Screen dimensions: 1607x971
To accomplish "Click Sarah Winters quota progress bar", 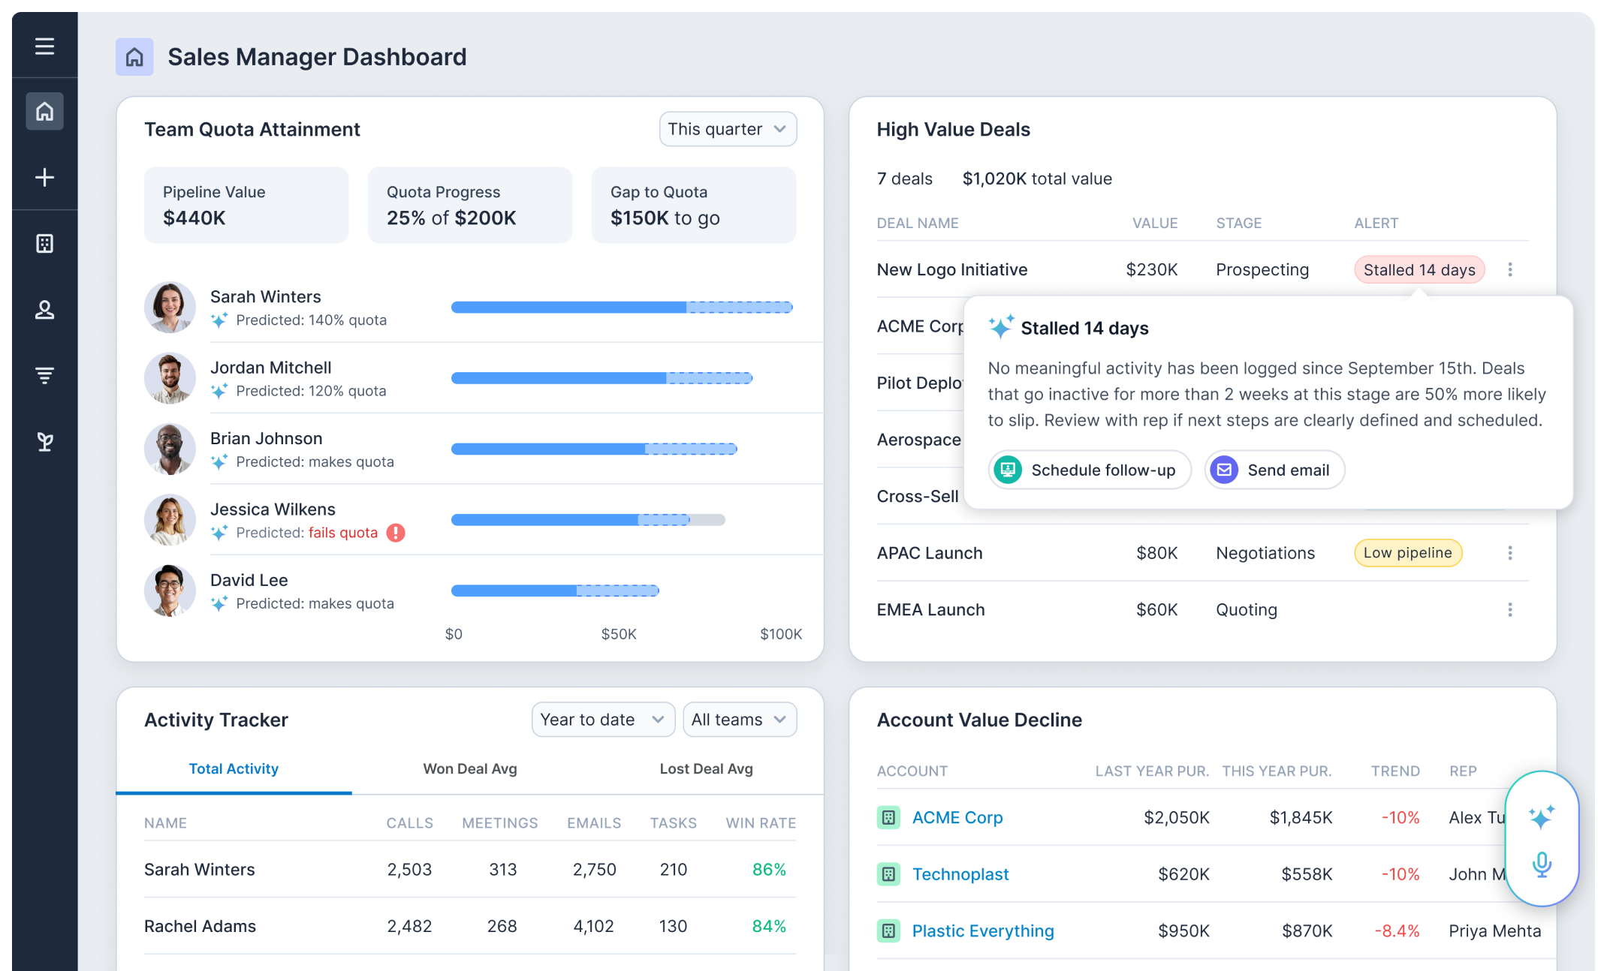I will [x=622, y=307].
